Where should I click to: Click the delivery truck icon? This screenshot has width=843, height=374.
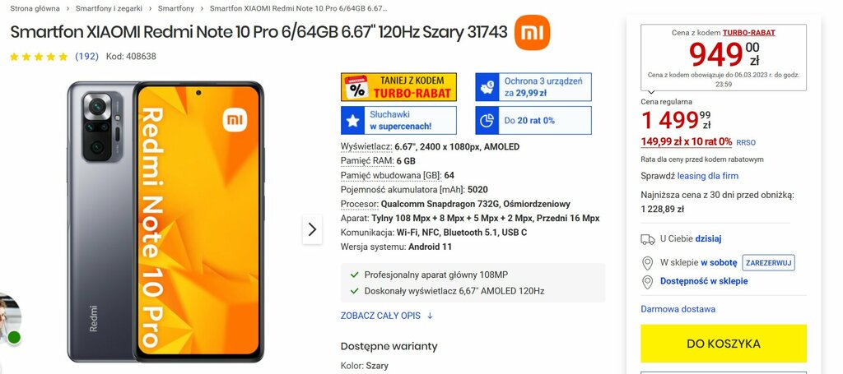648,239
